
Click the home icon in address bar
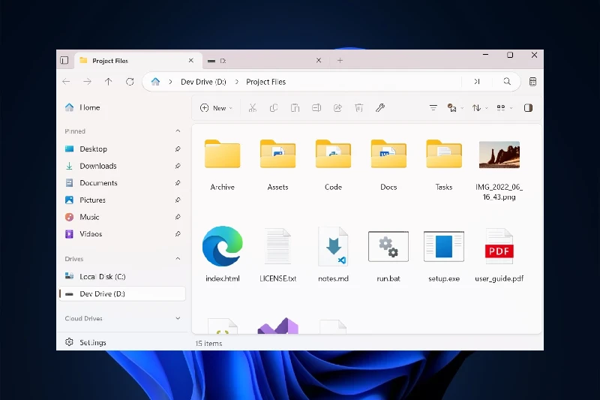pos(155,82)
